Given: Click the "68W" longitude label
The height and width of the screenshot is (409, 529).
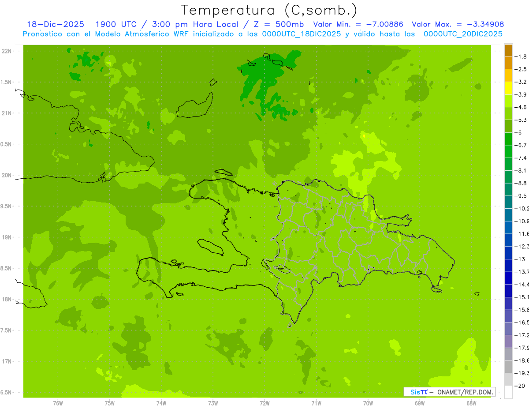Looking at the screenshot, I should click(x=471, y=403).
